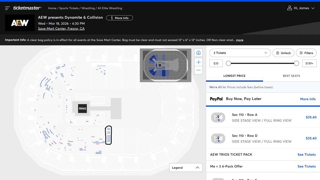
Task: Switch to the BEST SEATS tab
Action: (291, 76)
